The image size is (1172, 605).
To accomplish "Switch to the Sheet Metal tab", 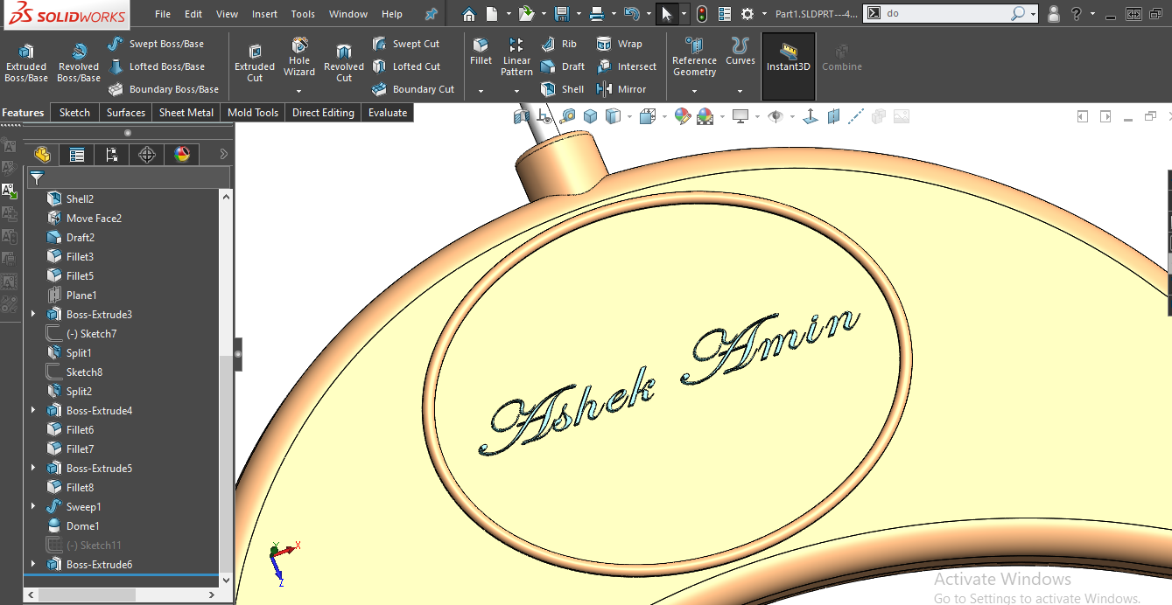I will coord(186,113).
